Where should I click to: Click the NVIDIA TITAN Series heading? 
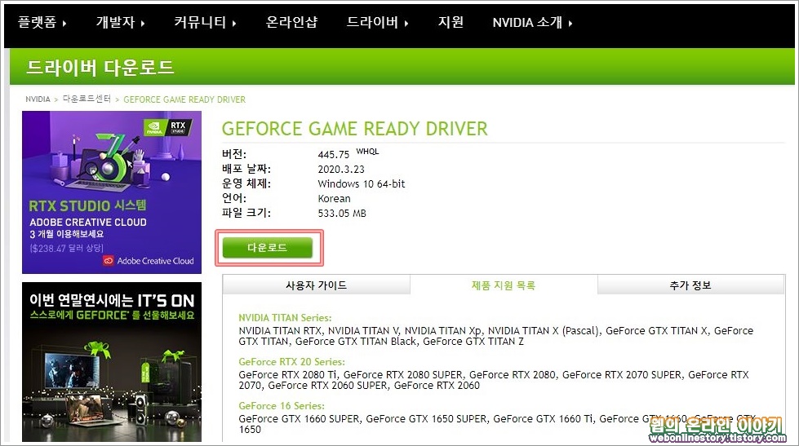tap(285, 318)
